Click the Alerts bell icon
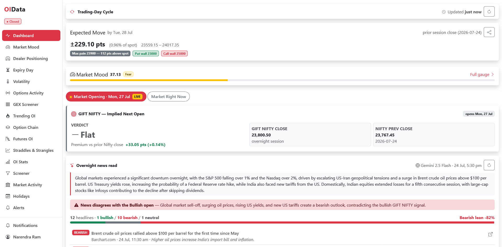 pos(8,208)
